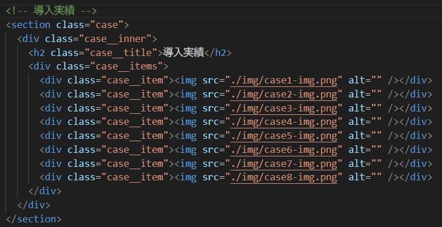Click the closing </section> tag
Screen dimensions: 442x227
(33, 219)
